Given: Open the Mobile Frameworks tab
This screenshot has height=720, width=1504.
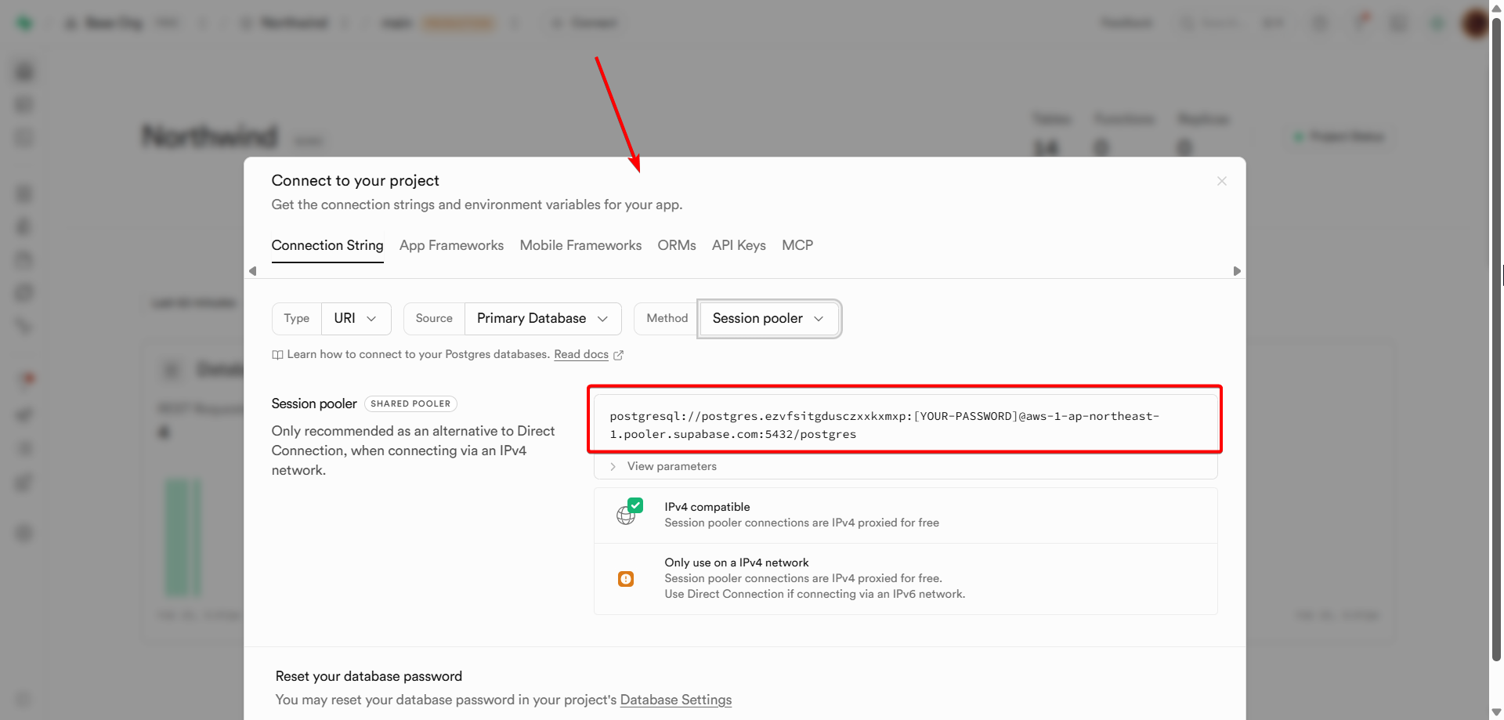Looking at the screenshot, I should coord(580,245).
